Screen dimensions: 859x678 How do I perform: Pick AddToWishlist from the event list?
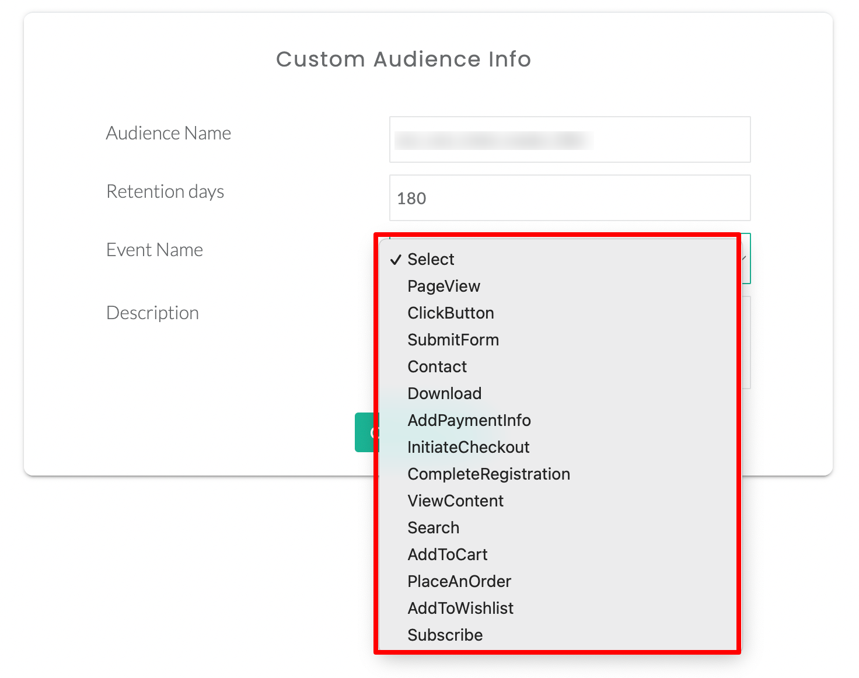[460, 608]
